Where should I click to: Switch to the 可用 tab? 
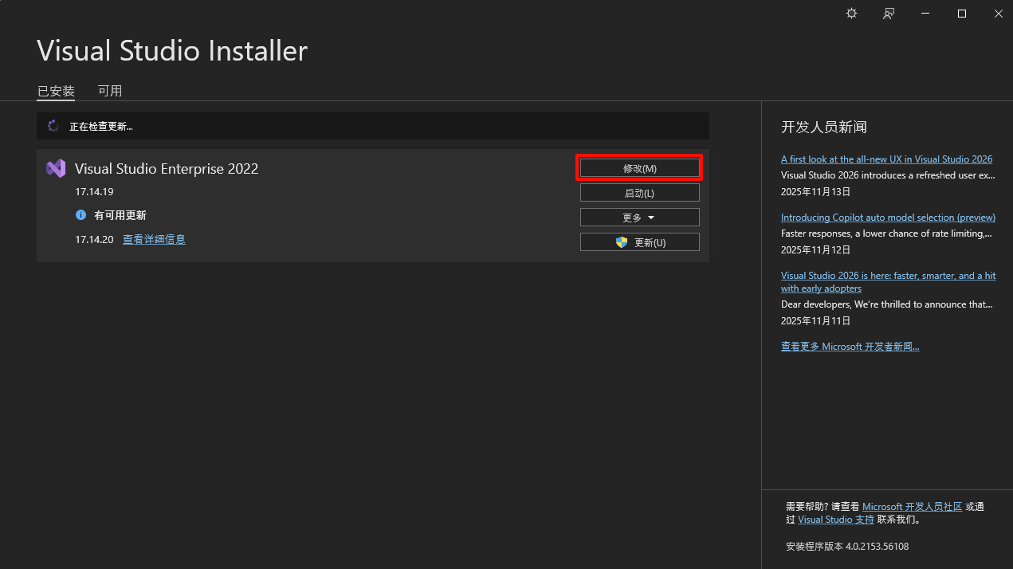coord(110,91)
